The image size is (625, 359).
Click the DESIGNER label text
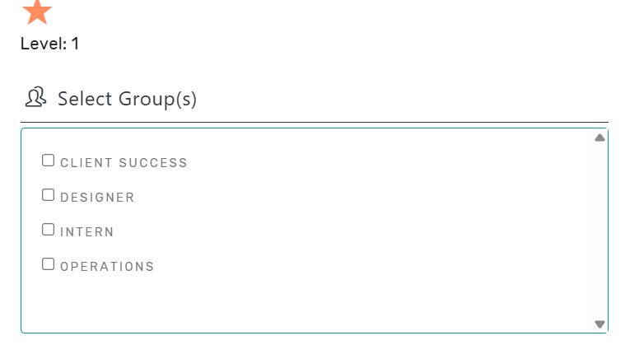(x=97, y=198)
